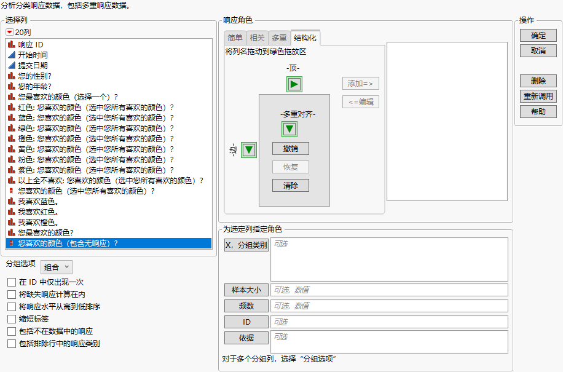
Task: Switch to the 简单 tab
Action: click(x=234, y=38)
